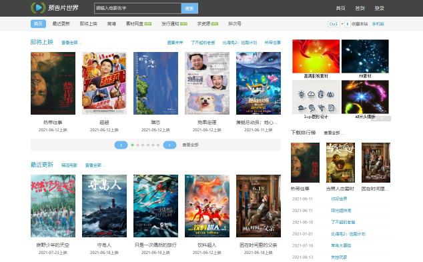423x262 pixels.
Task: Select the green first carousel page dot
Action: coord(132,145)
